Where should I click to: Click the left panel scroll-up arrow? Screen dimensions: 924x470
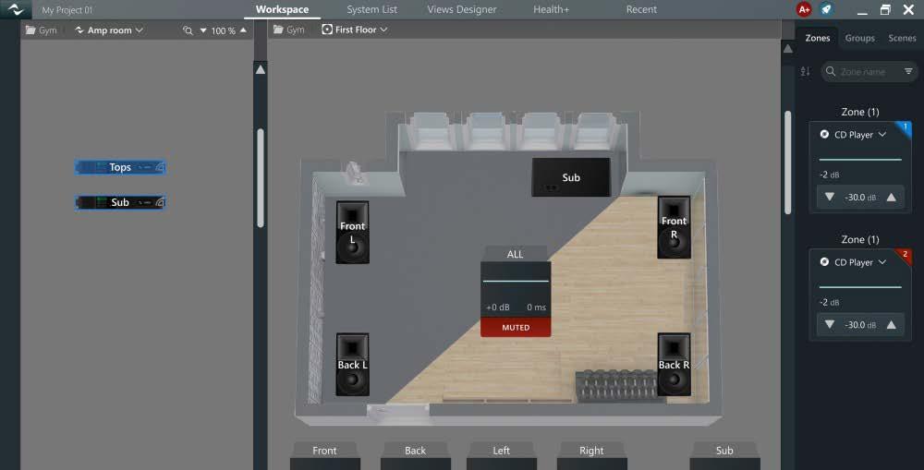tap(260, 69)
